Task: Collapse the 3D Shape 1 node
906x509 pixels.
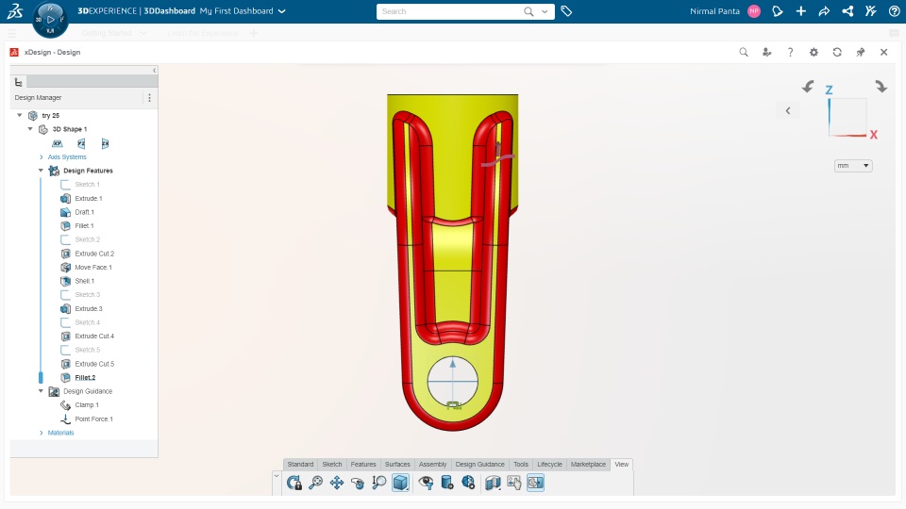Action: (x=30, y=129)
